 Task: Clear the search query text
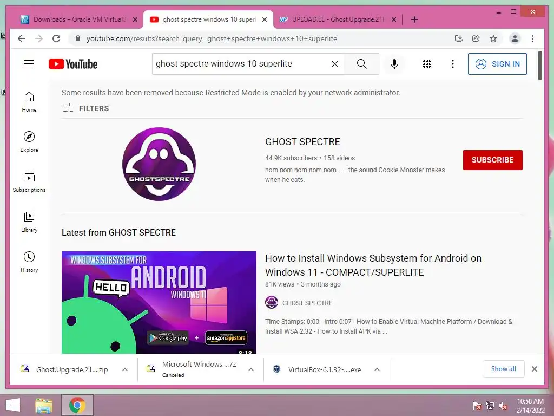(x=334, y=64)
